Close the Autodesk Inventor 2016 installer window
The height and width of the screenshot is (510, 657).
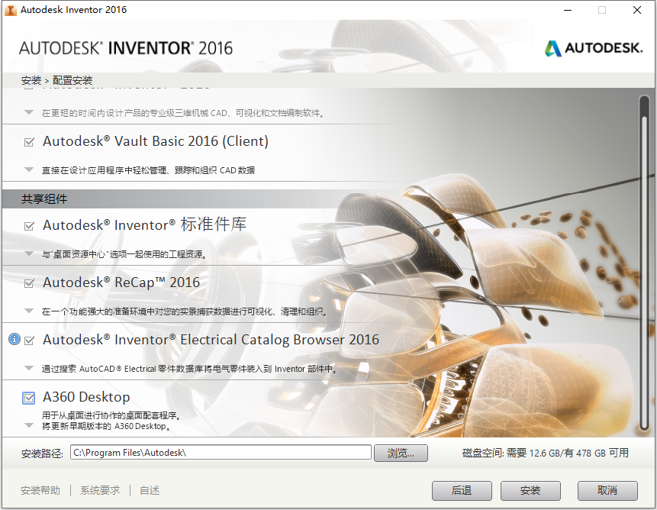click(637, 10)
